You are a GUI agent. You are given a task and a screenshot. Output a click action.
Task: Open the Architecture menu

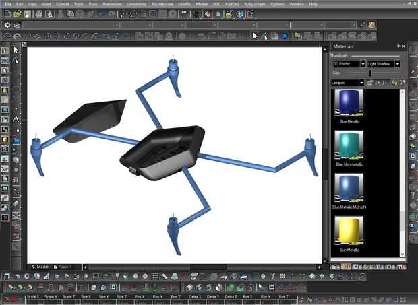(162, 4)
